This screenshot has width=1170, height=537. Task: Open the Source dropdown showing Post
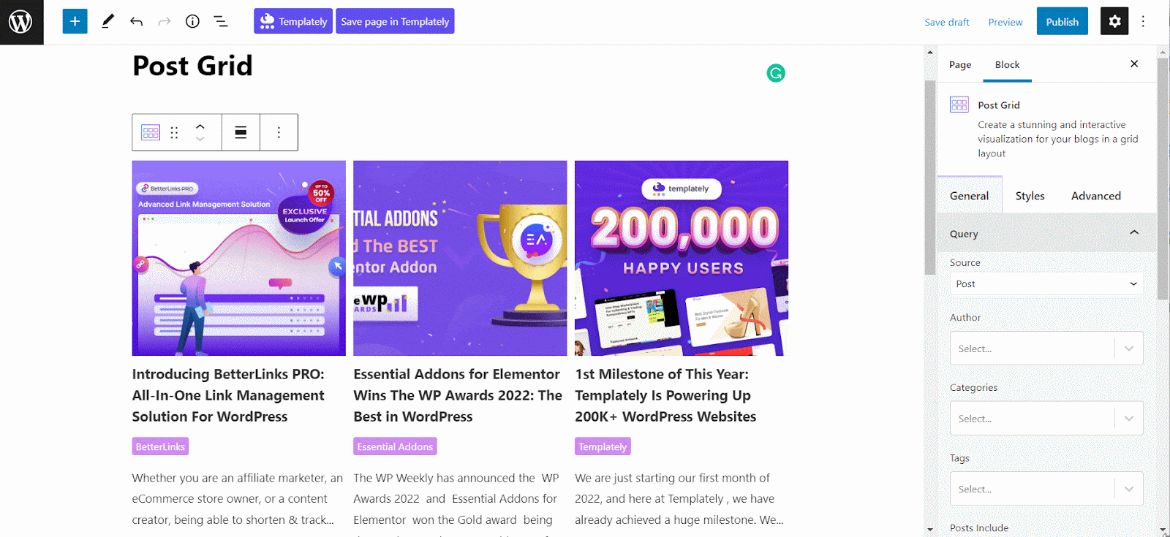tap(1046, 283)
